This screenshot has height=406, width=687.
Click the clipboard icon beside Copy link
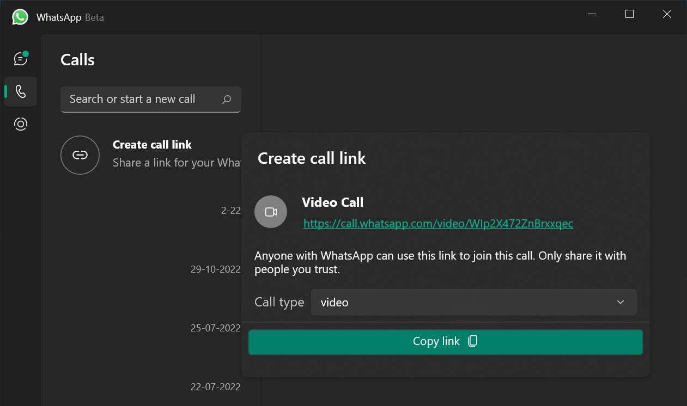tap(472, 341)
